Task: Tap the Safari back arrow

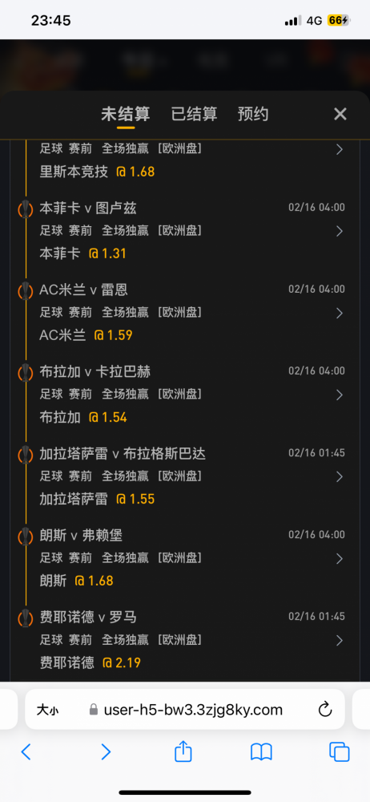Action: (26, 751)
